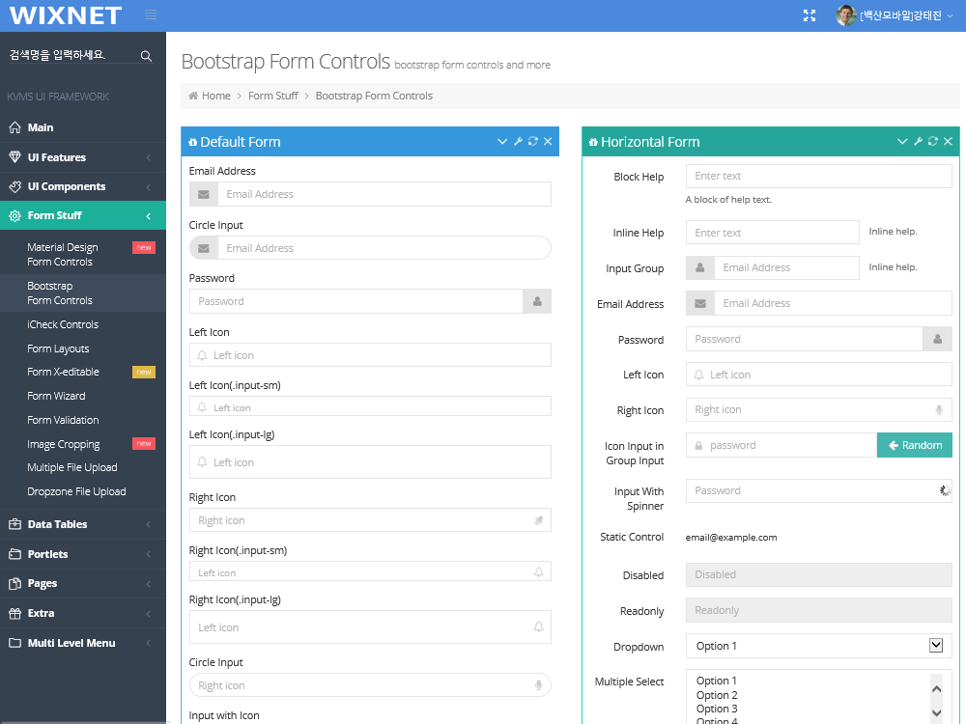Screen dimensions: 966x724
Task: Click bell icon in Right Icon(.input-sm) field
Action: coord(538,571)
